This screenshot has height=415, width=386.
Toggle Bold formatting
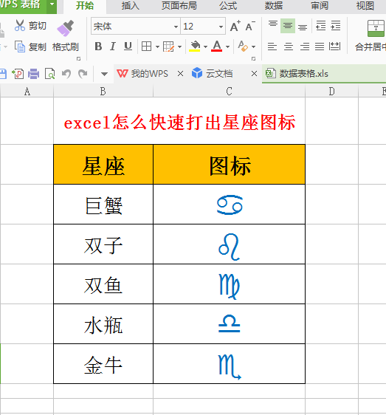[98, 47]
